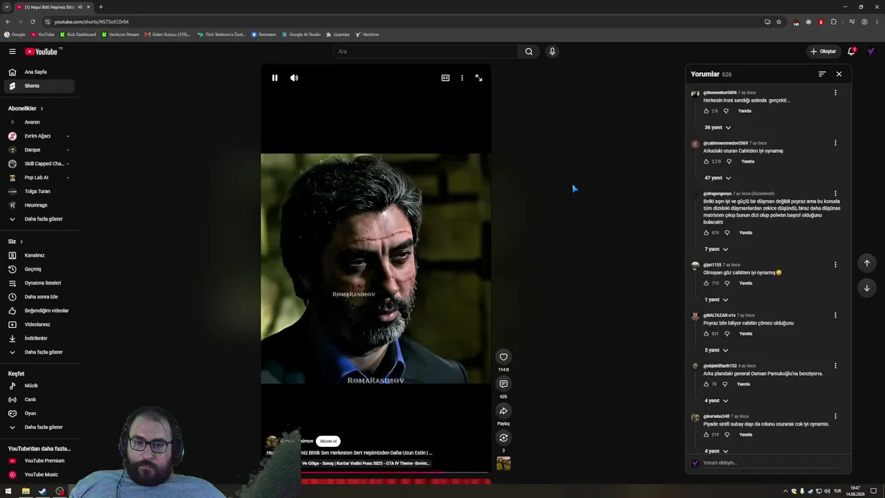Viewport: 885px width, 498px height.
Task: Open Beğendiğim videolar in the sidebar
Action: (x=39, y=311)
